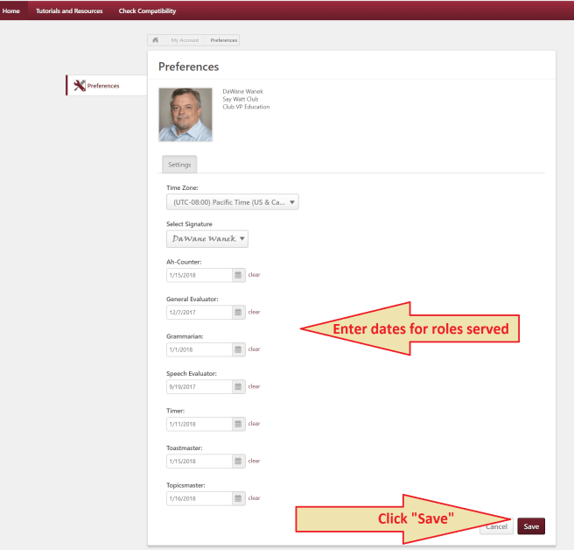Select the Settings tab
The height and width of the screenshot is (550, 574).
(x=179, y=164)
